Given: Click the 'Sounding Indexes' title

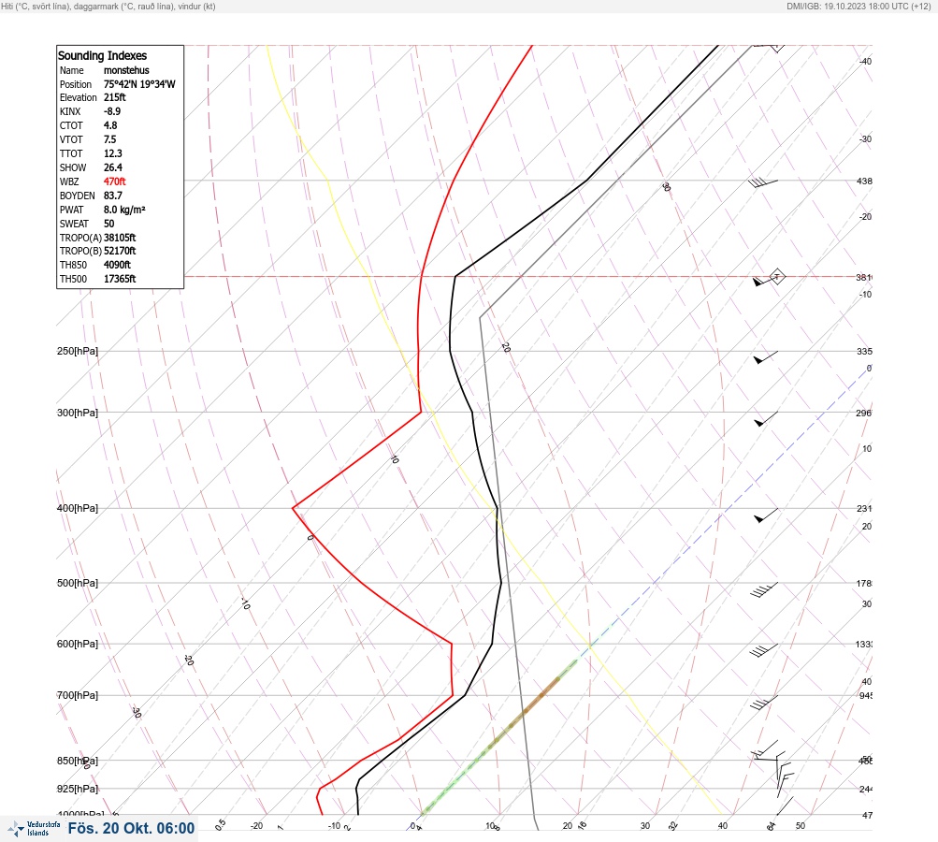Looking at the screenshot, I should (102, 55).
